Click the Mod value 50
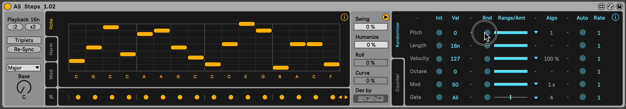Screen dimensions: 626x109 pyautogui.click(x=455, y=85)
